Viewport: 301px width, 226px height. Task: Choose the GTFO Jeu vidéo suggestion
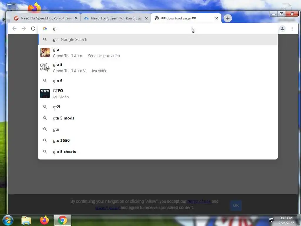coord(158,94)
